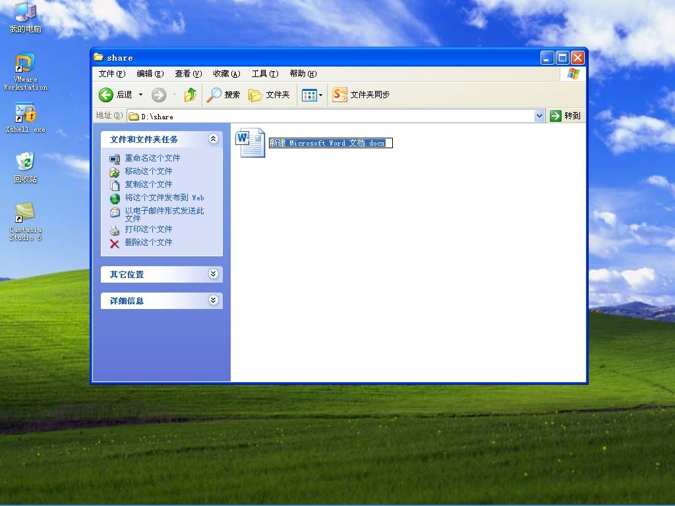The image size is (675, 506).
Task: Click the 转到 Go button
Action: [566, 116]
